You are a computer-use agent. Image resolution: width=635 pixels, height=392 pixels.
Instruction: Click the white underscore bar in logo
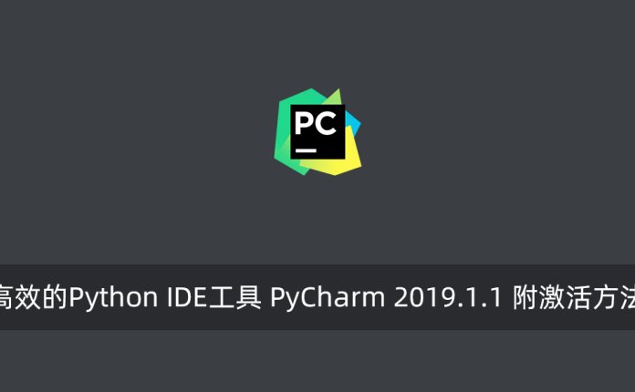coord(306,150)
